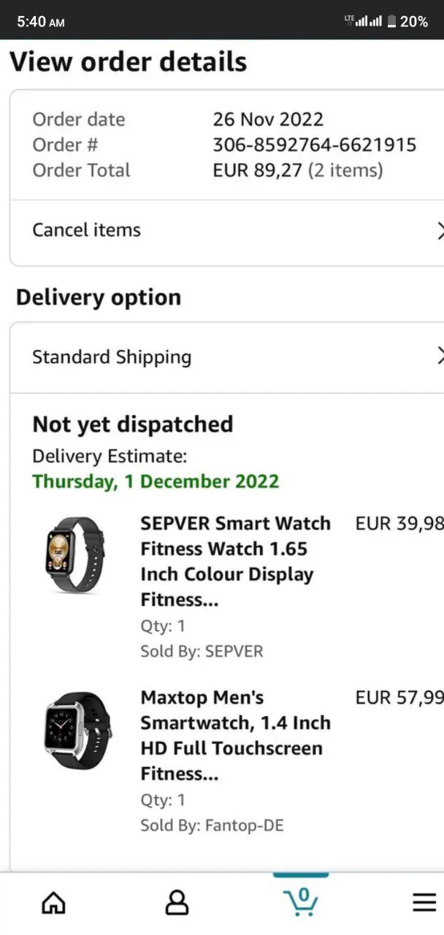This screenshot has height=935, width=444.
Task: Open the SEPVER Smart Watch product thumbnail
Action: (71, 555)
